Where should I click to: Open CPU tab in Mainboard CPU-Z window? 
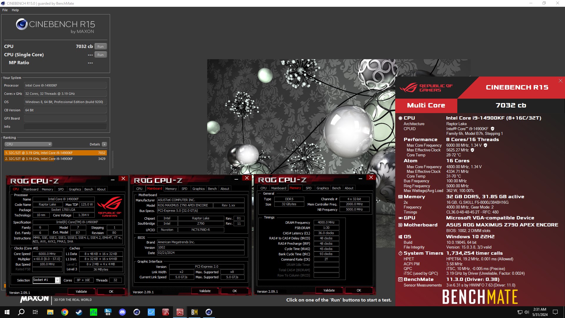[x=139, y=189]
